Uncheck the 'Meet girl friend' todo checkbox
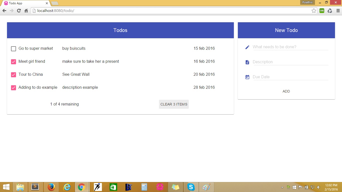 coord(14,62)
